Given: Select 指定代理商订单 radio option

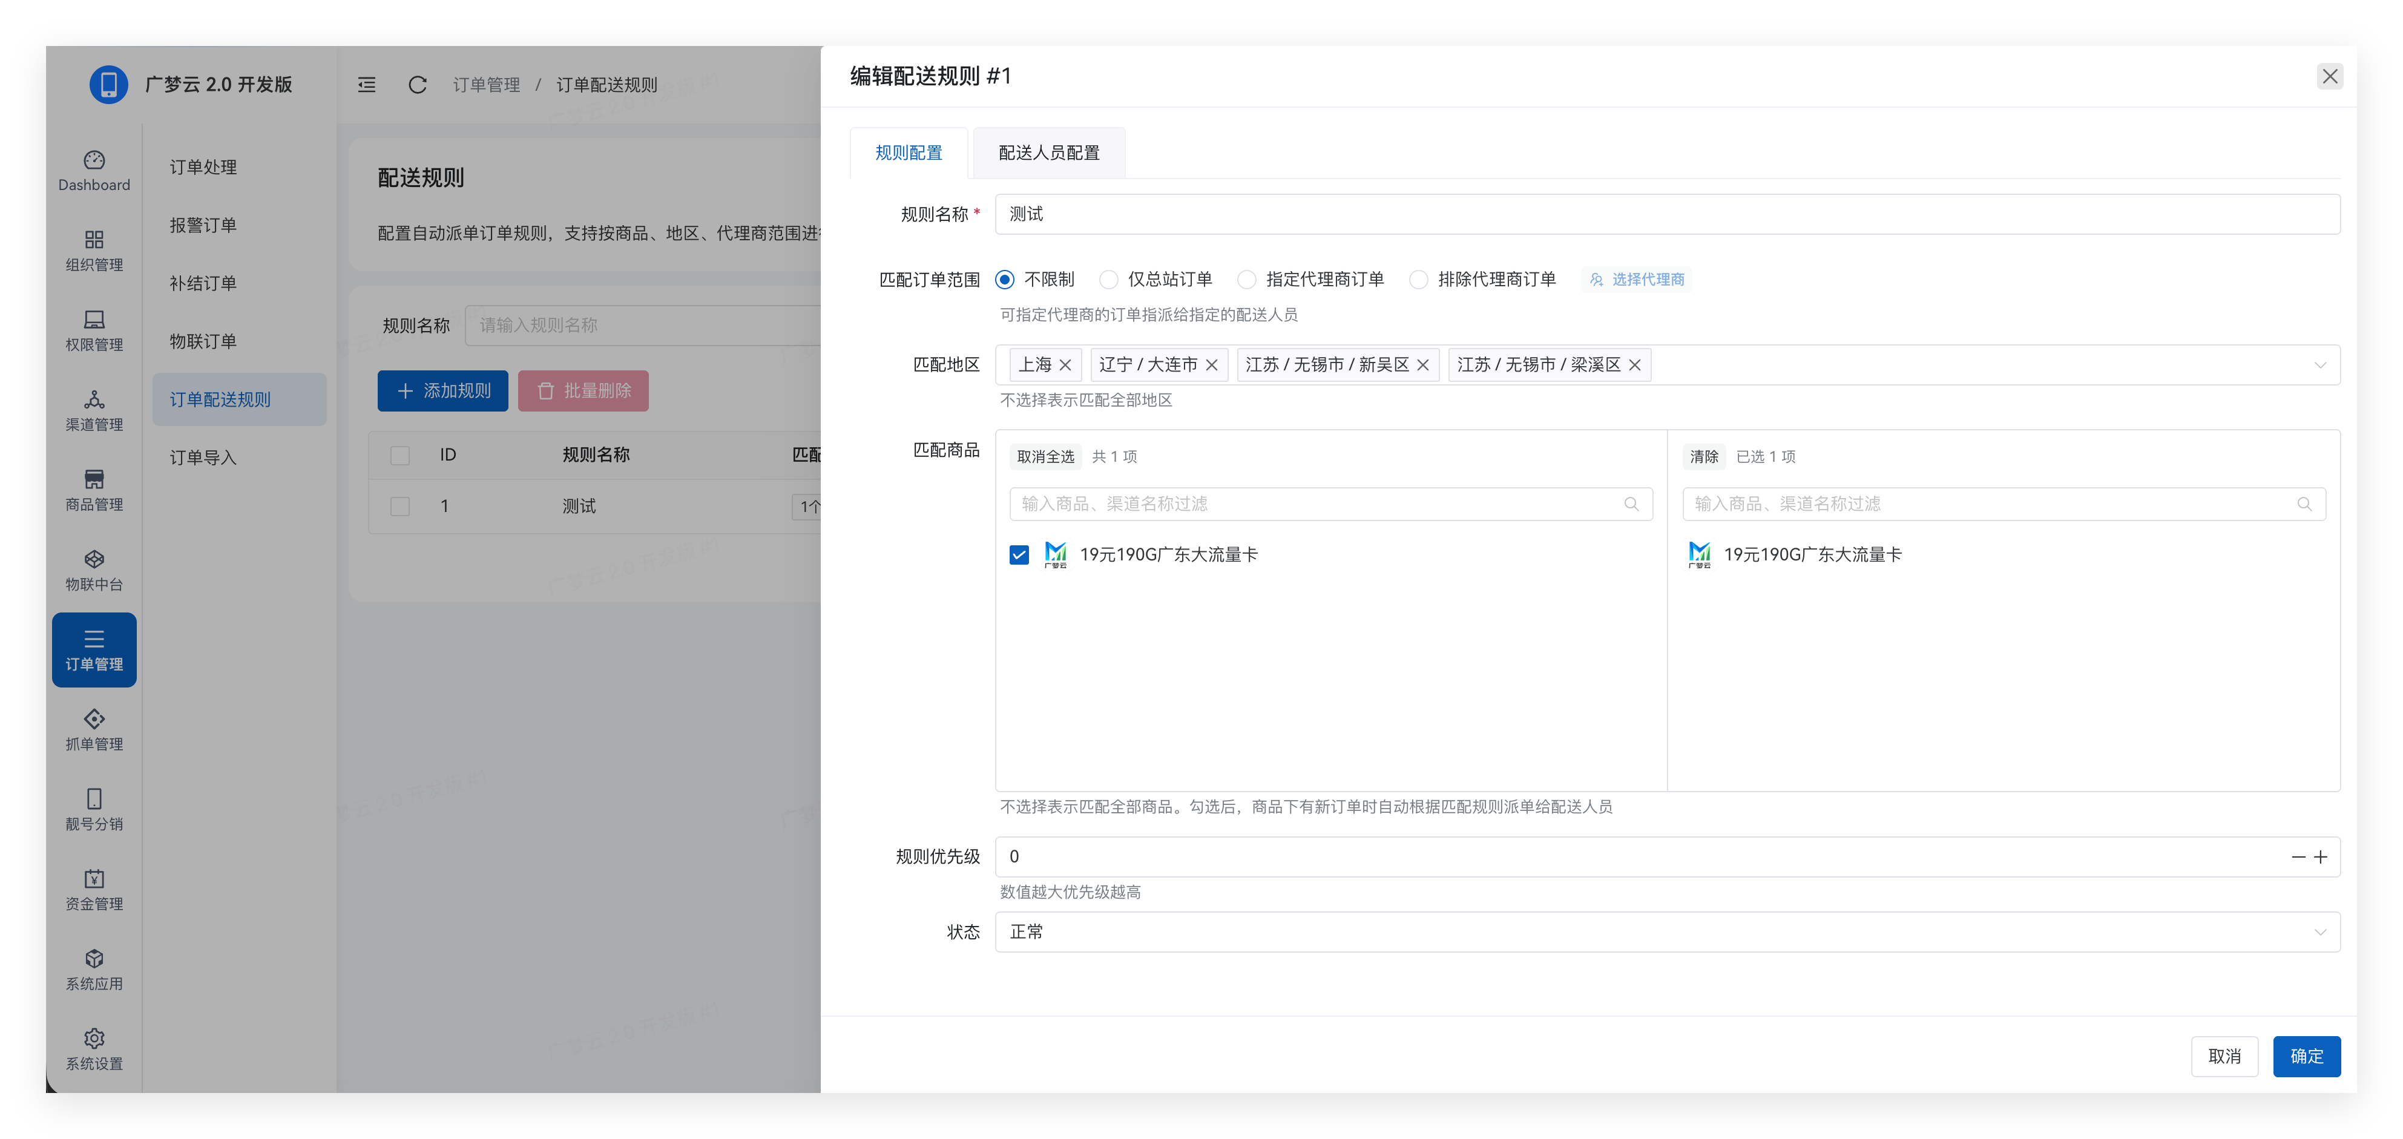Looking at the screenshot, I should [x=1246, y=280].
